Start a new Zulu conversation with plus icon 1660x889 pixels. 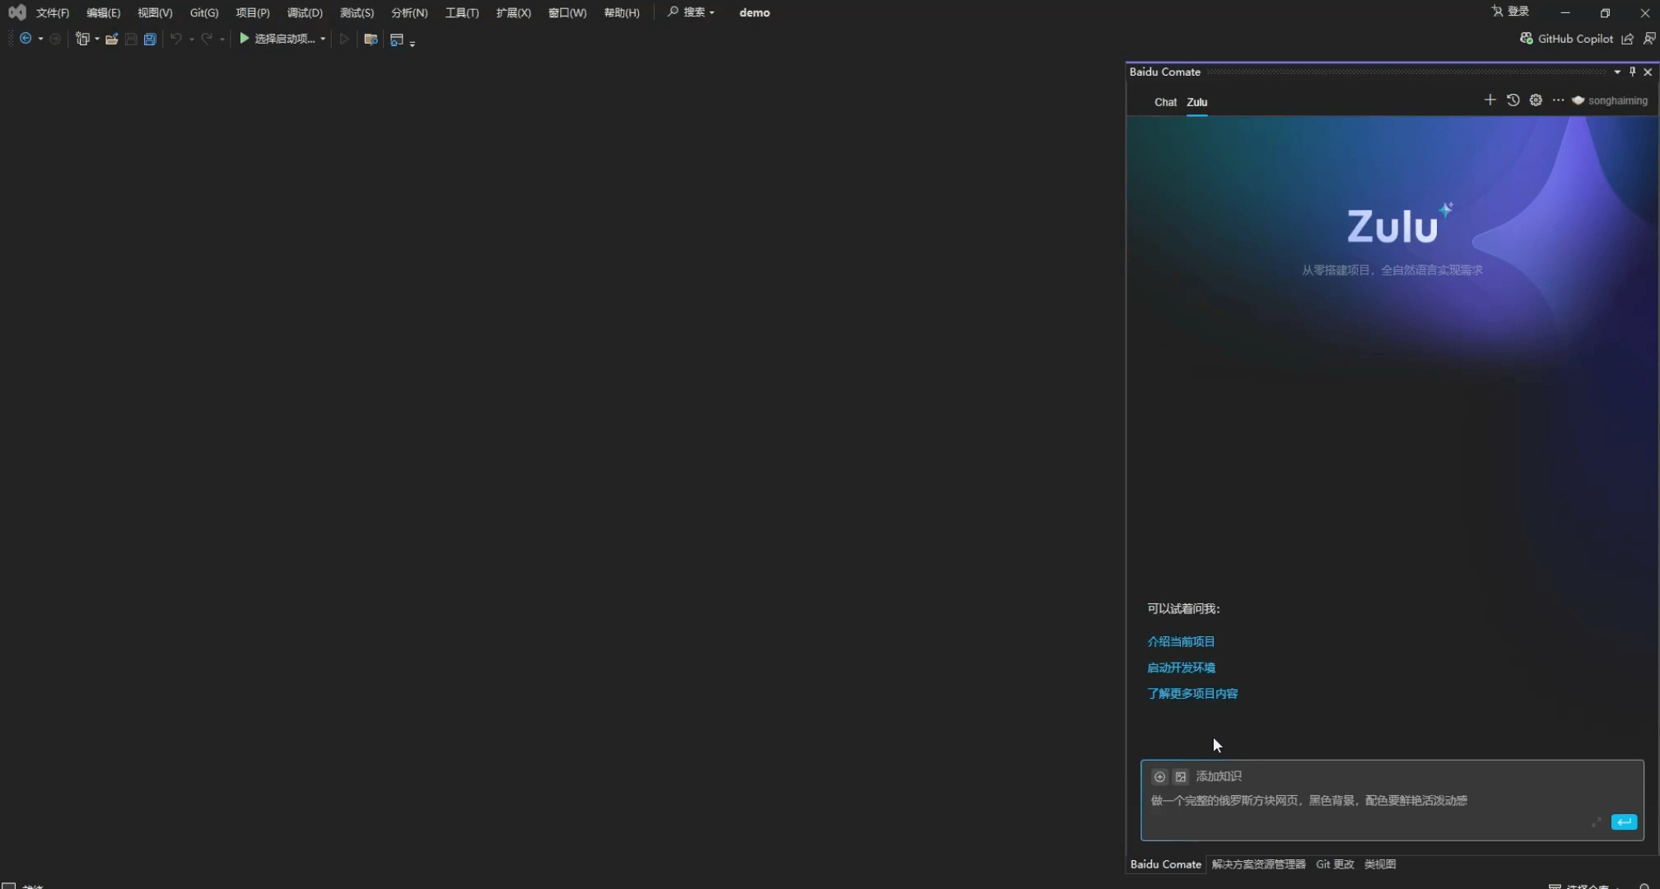point(1490,100)
